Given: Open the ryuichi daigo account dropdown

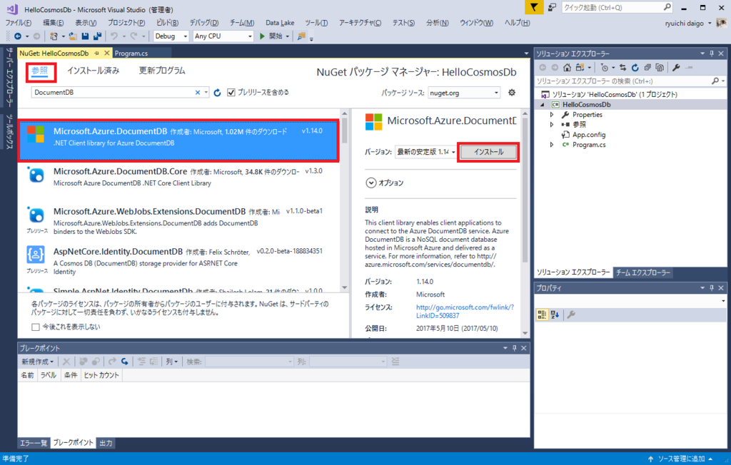Looking at the screenshot, I should pyautogui.click(x=688, y=23).
